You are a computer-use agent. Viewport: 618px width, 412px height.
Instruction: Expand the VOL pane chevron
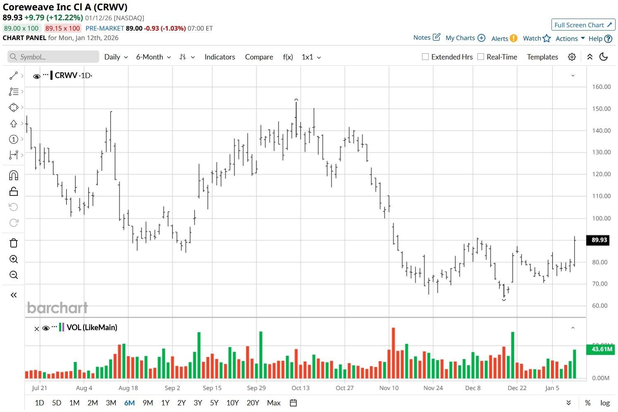point(573,328)
